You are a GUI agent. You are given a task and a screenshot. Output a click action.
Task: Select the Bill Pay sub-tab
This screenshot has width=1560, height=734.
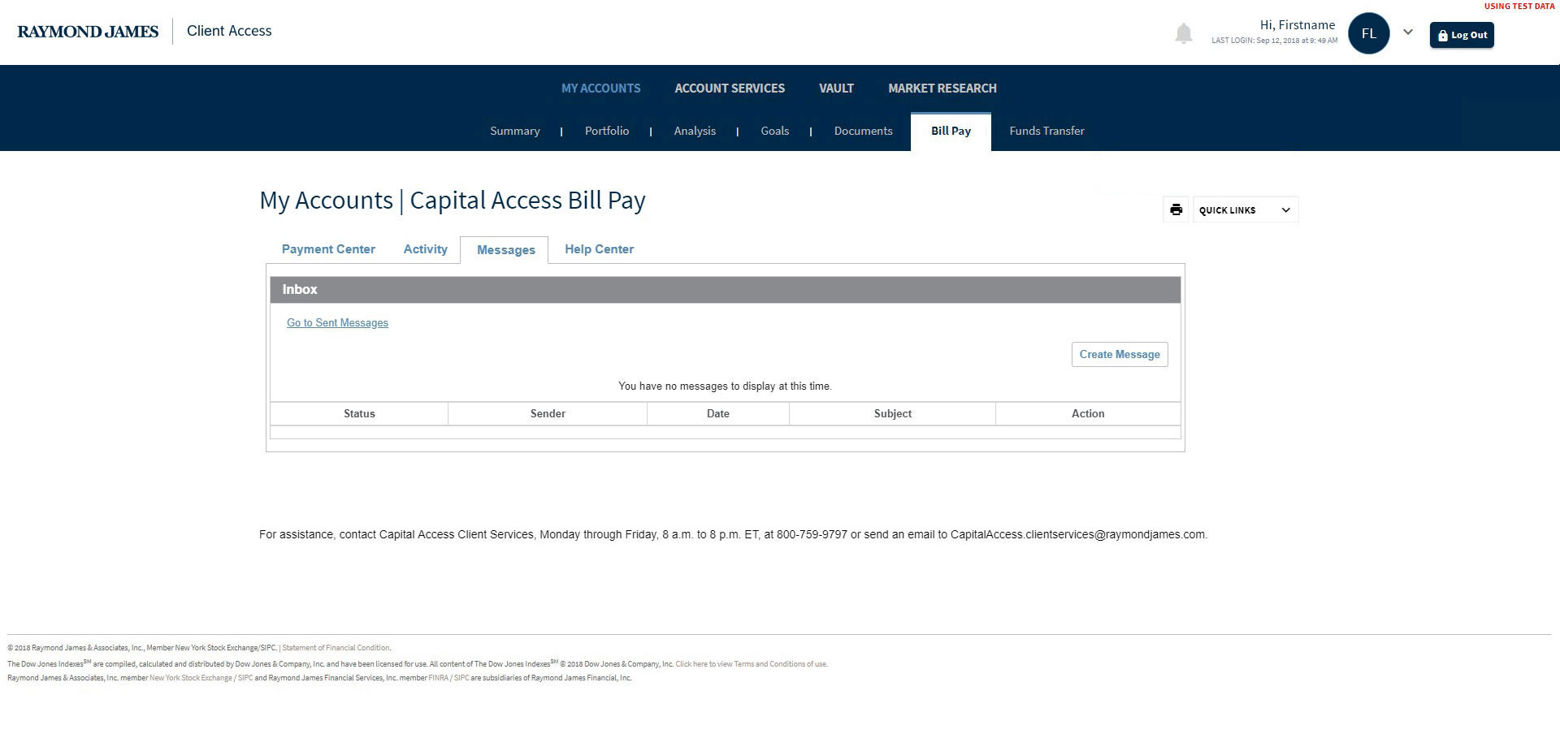pyautogui.click(x=951, y=132)
